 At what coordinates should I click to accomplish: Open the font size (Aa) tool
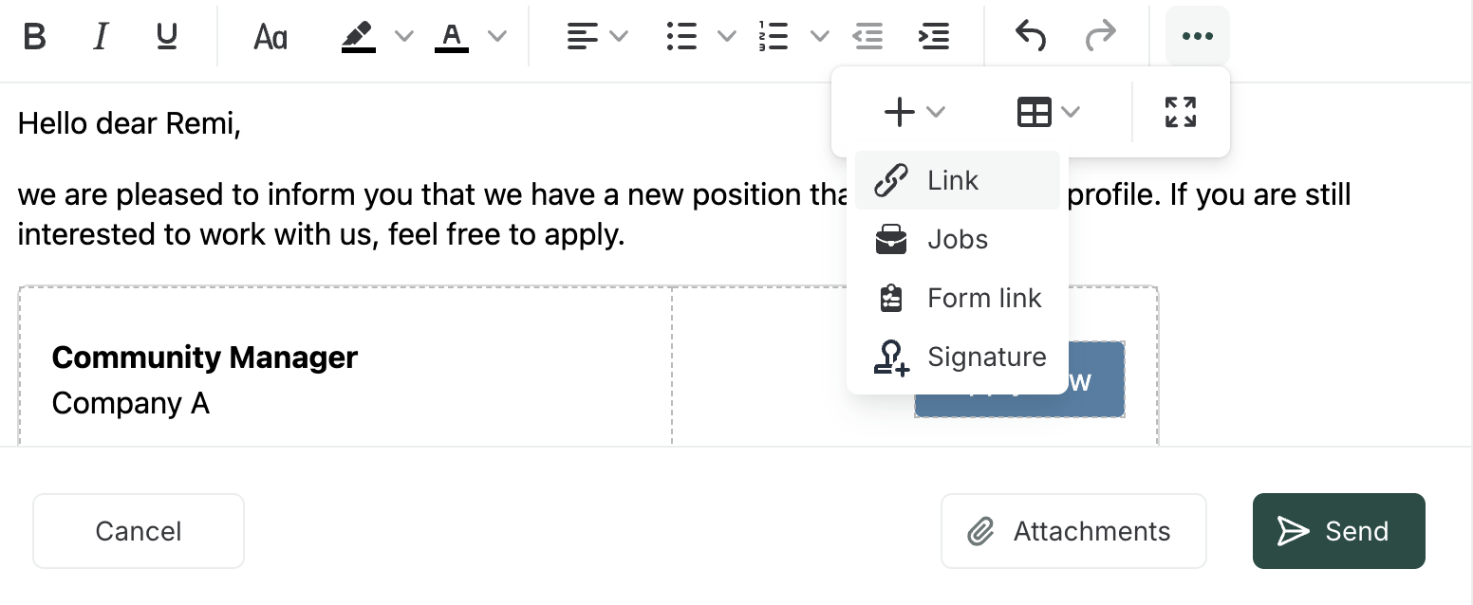270,37
